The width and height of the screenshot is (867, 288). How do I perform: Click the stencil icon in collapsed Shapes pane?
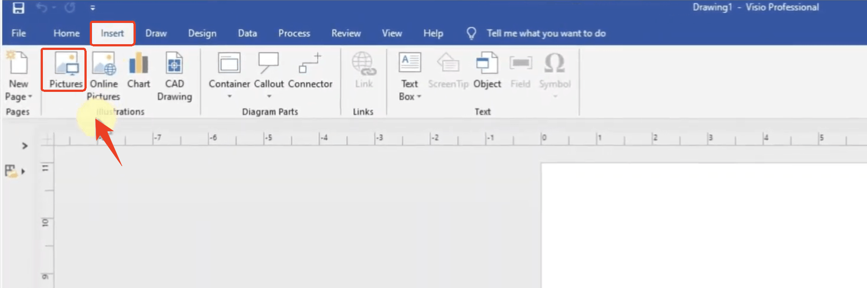coord(11,171)
